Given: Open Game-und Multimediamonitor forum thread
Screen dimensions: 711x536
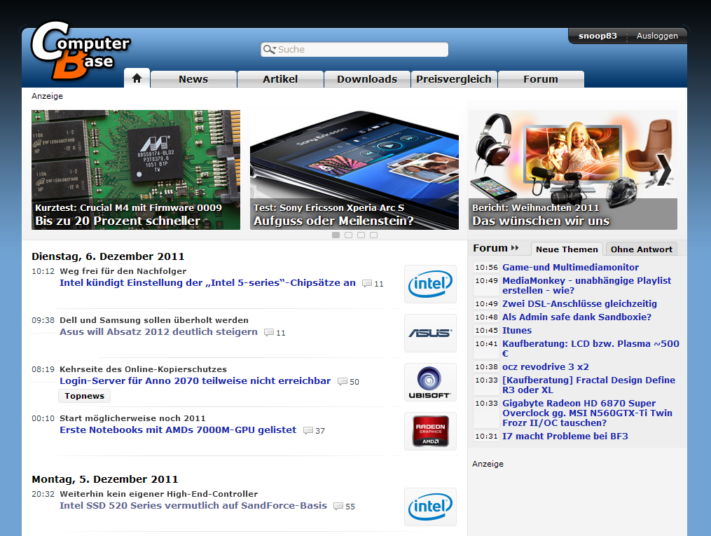Looking at the screenshot, I should pos(570,267).
